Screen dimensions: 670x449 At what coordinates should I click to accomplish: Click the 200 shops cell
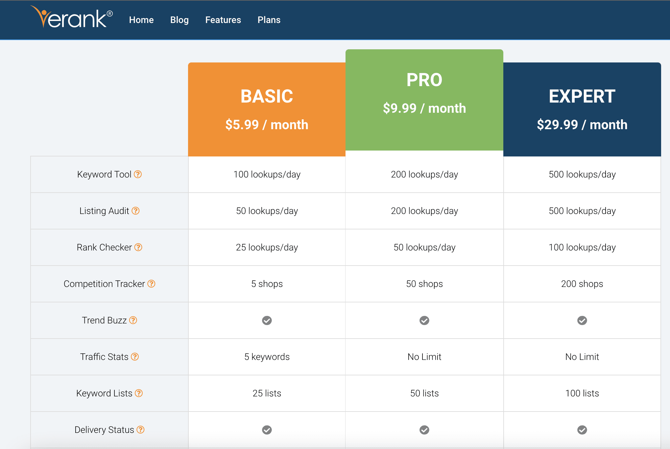[x=582, y=284]
